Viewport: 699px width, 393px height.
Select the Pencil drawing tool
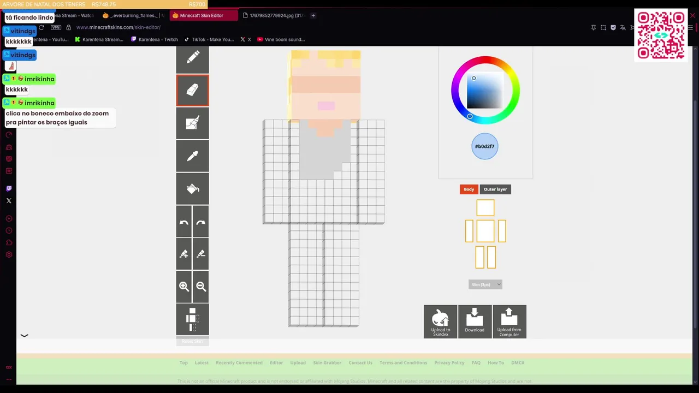pyautogui.click(x=192, y=58)
